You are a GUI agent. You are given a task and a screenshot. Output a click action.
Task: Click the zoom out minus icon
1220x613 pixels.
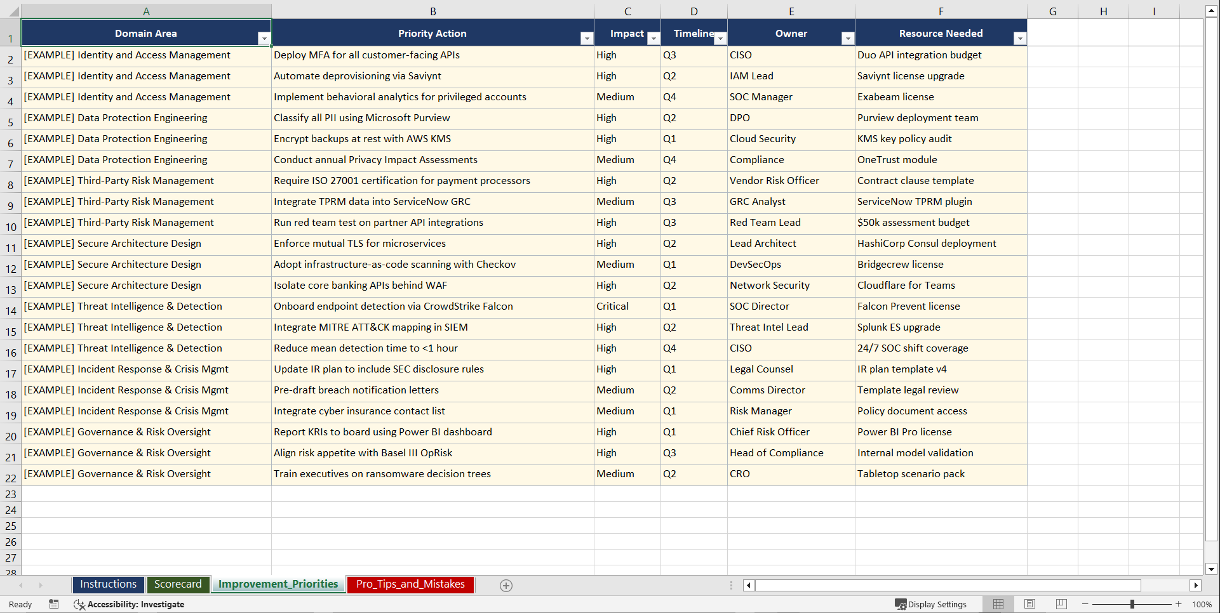pyautogui.click(x=1085, y=604)
